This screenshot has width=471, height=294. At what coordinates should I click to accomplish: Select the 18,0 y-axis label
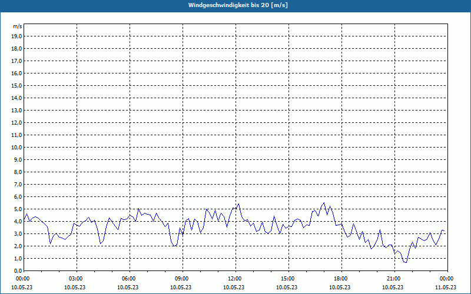[x=16, y=49]
